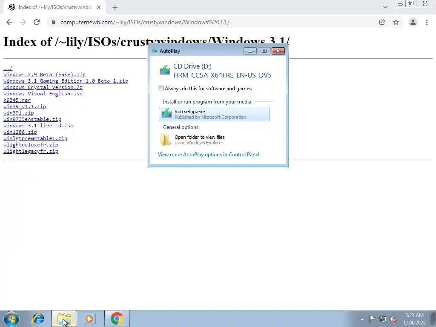Screen dimensions: 436x327
Task: Download win39l.zip
Action: point(19,113)
